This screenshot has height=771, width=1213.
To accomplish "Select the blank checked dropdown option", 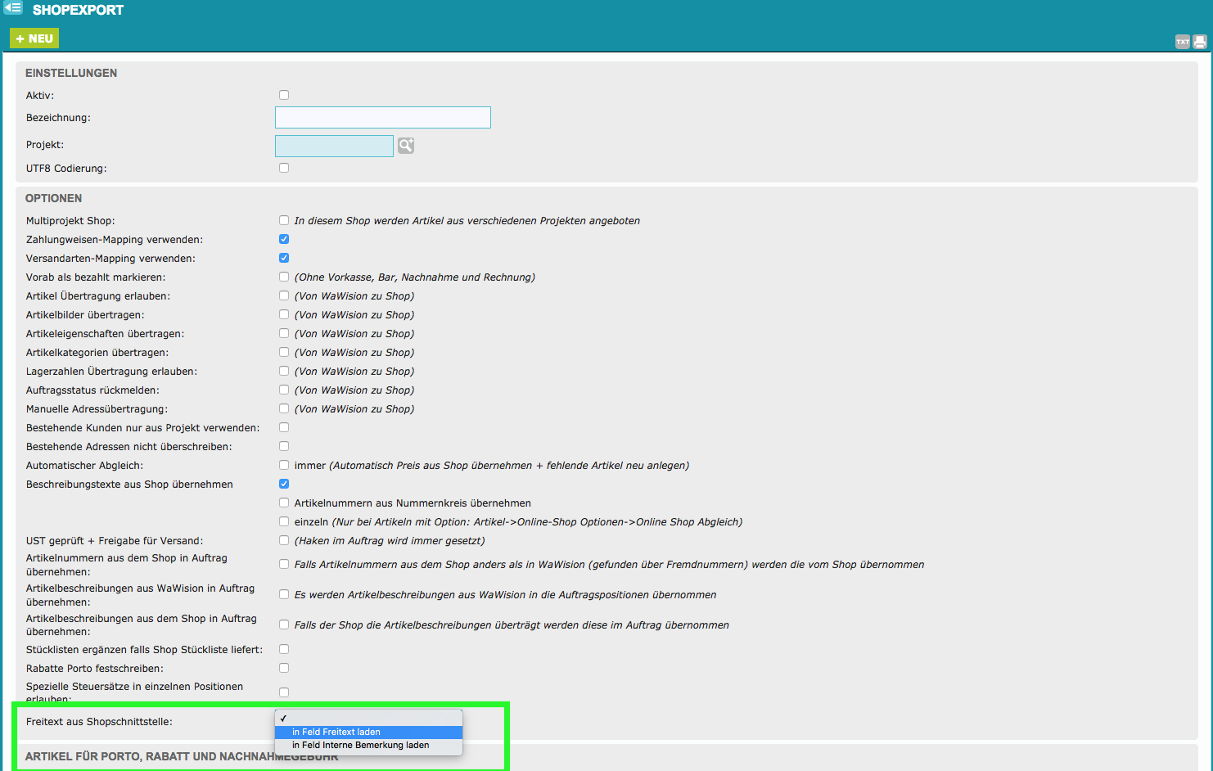I will (368, 718).
